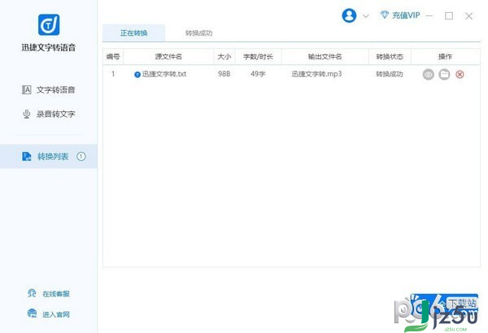The height and width of the screenshot is (333, 488).
Task: Click the 录音转文字 microphone icon
Action: (27, 114)
